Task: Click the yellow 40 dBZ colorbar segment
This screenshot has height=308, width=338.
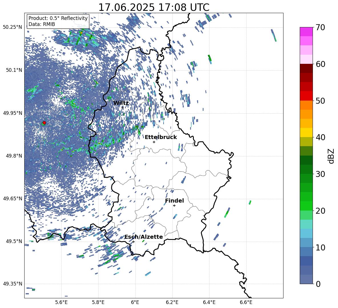Action: [306, 132]
